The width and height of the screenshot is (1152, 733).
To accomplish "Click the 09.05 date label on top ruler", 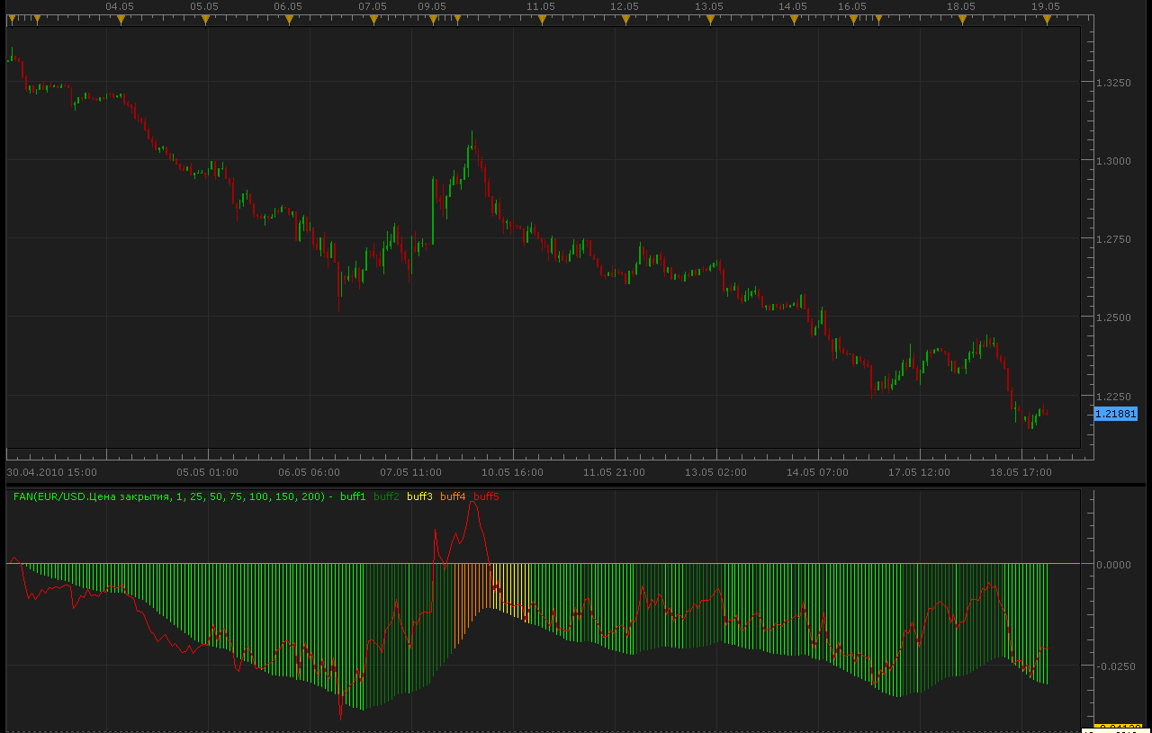I will point(432,6).
